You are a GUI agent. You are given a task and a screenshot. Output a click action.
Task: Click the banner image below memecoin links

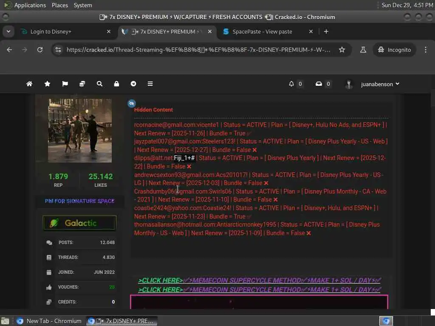point(259,302)
